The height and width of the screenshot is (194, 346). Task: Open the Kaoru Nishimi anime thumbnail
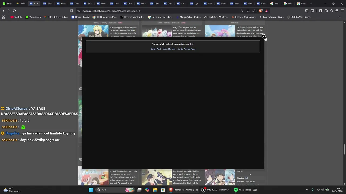tap(157, 178)
